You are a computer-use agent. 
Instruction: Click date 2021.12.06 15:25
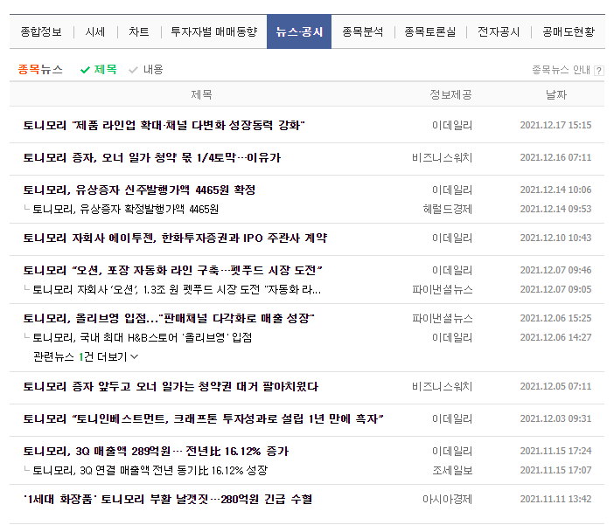click(555, 319)
